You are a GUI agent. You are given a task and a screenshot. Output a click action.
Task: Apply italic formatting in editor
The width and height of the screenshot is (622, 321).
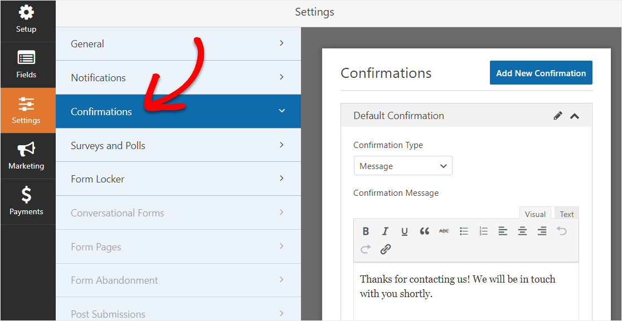coord(385,231)
